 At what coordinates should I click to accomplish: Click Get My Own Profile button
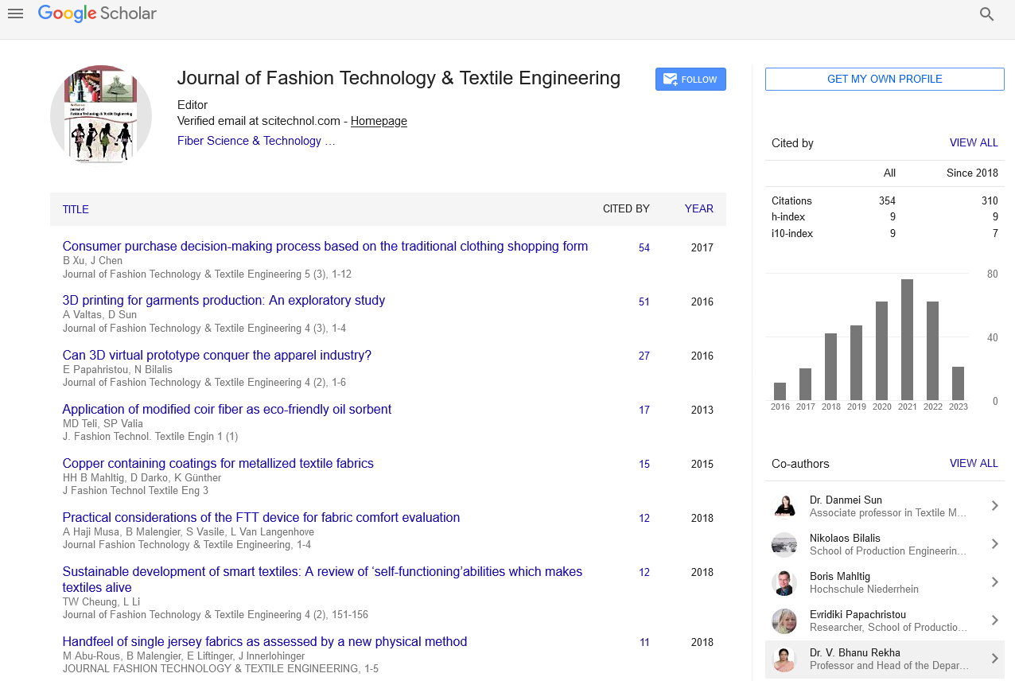[885, 80]
